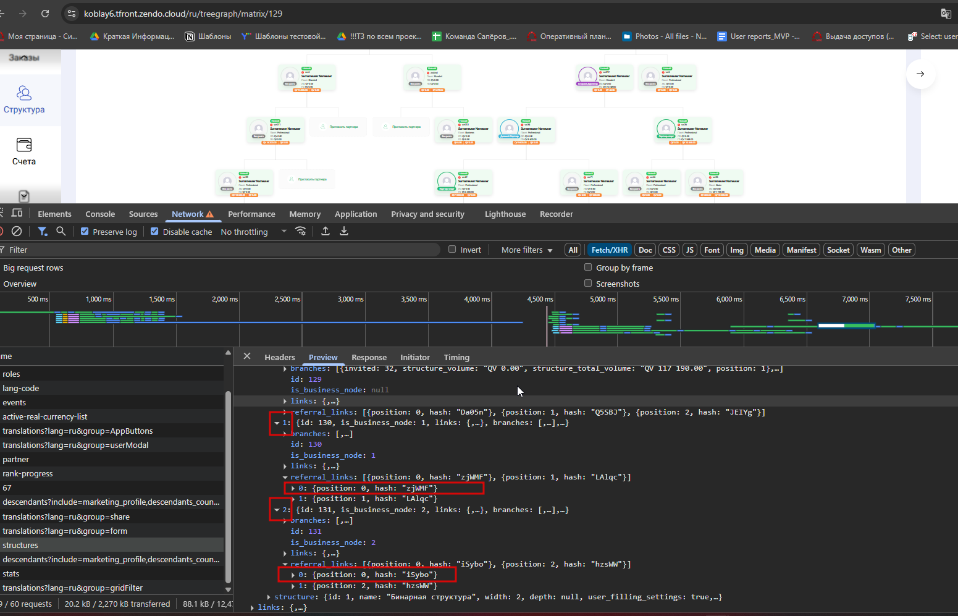Toggle the network filter funnel icon

(43, 231)
